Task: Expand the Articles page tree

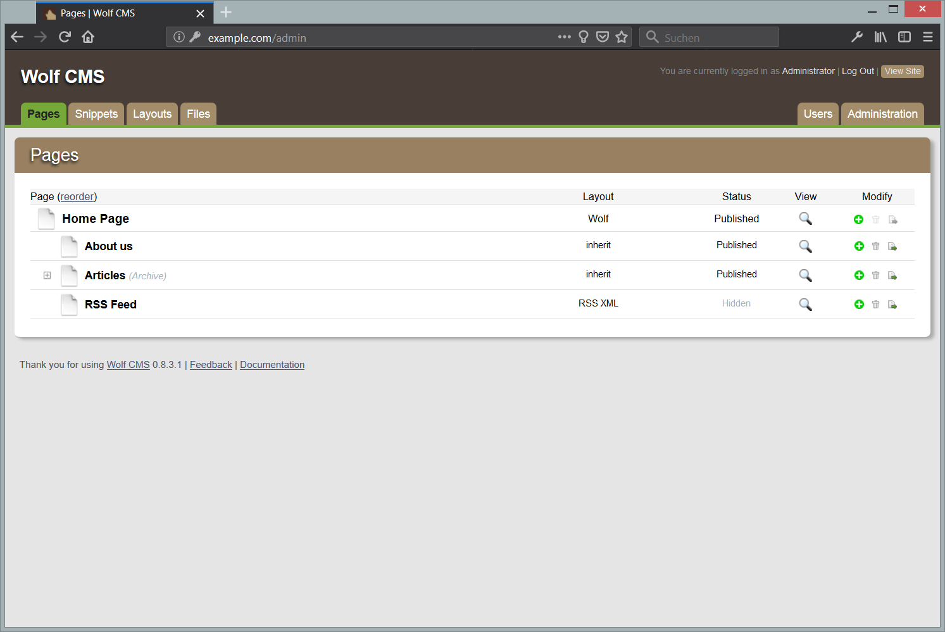Action: tap(47, 275)
